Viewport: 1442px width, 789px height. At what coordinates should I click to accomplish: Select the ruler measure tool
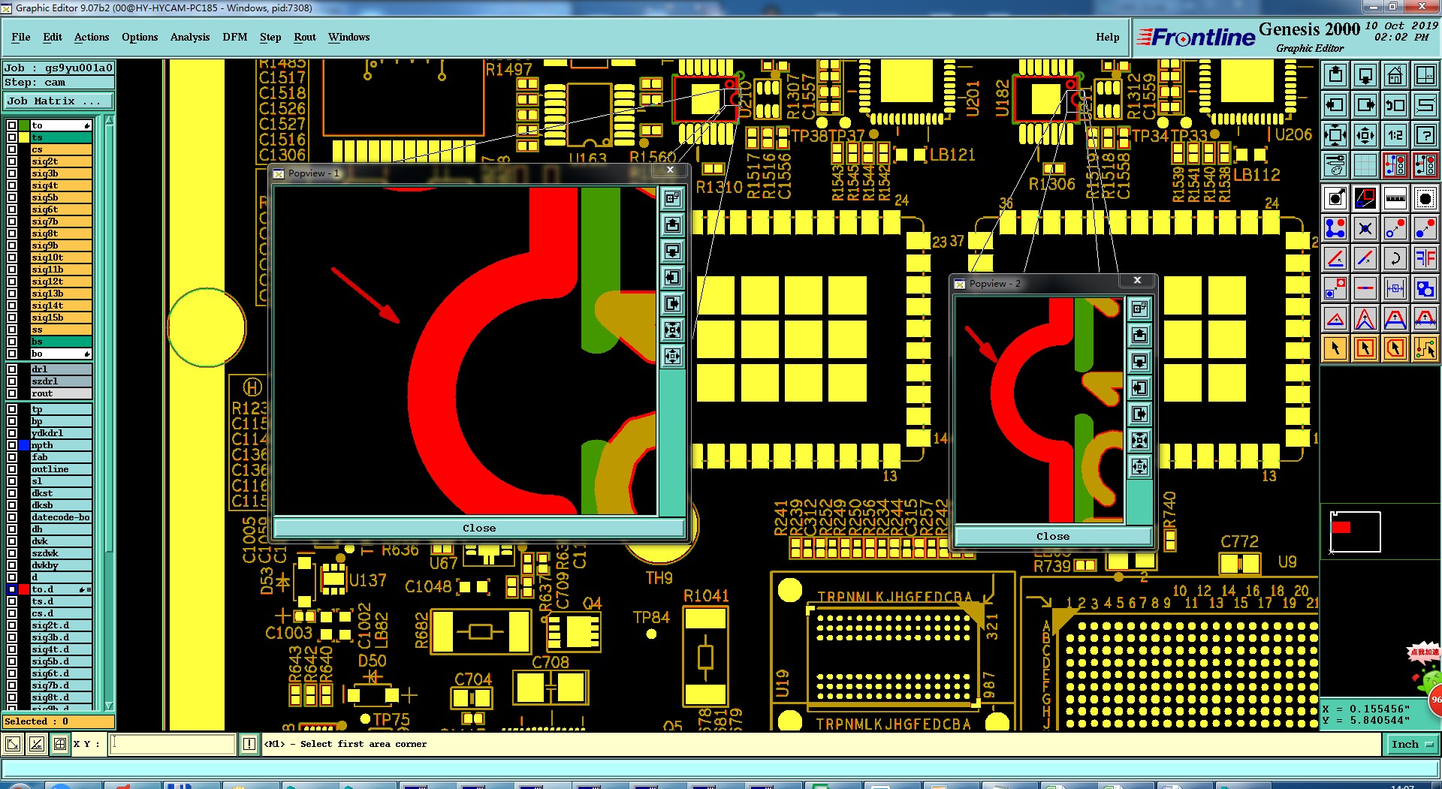pos(1395,198)
